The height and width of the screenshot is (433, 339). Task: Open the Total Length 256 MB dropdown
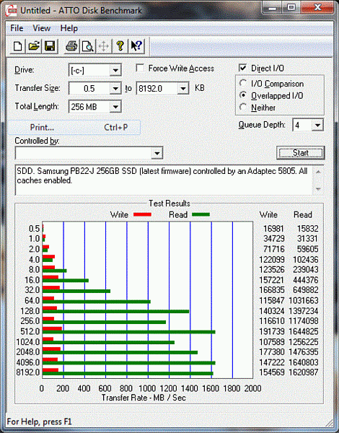coord(115,107)
